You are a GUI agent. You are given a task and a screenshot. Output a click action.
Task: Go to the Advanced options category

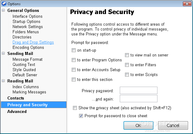[17, 112]
